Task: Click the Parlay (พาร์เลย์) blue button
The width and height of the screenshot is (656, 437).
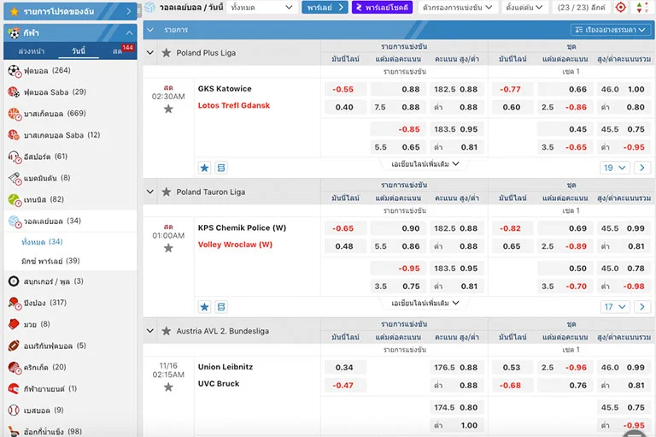Action: point(325,8)
